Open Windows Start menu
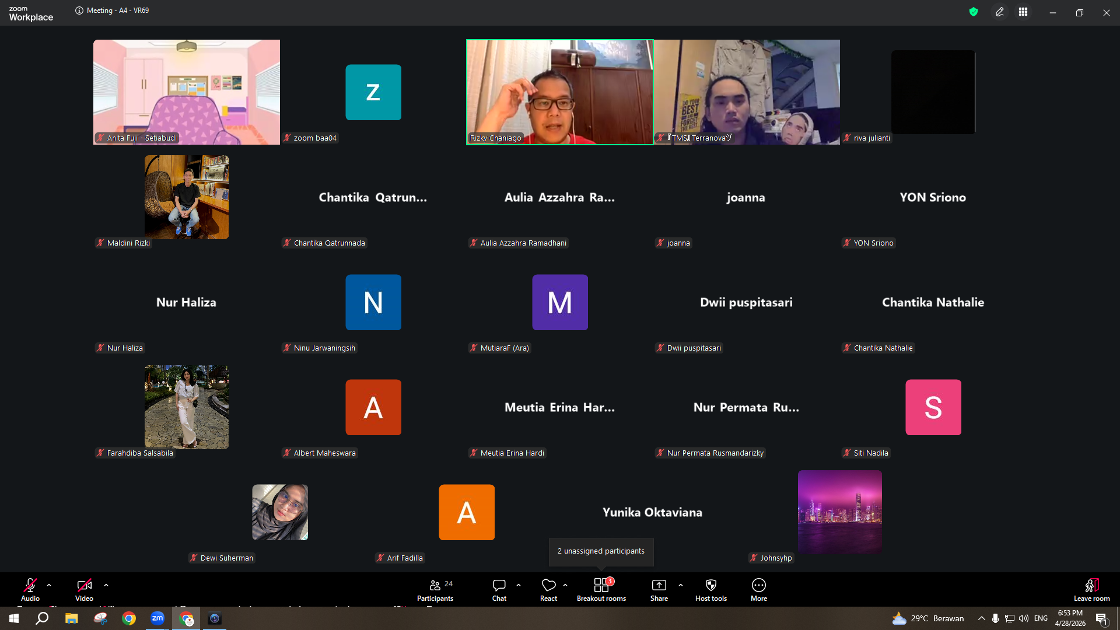The width and height of the screenshot is (1120, 630). [14, 618]
